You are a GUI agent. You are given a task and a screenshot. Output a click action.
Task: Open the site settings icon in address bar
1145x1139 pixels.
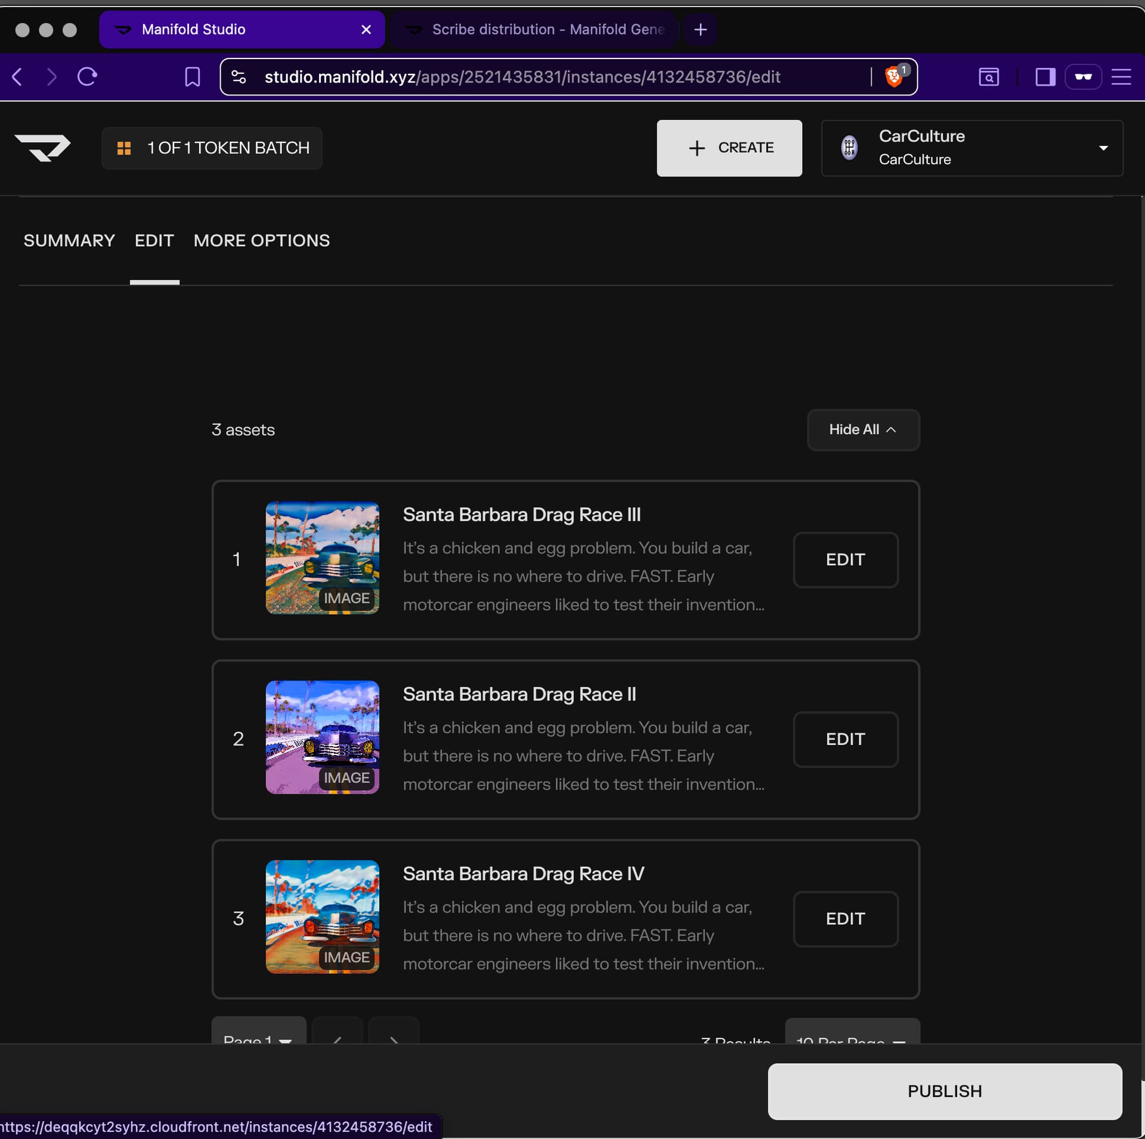[x=239, y=77]
